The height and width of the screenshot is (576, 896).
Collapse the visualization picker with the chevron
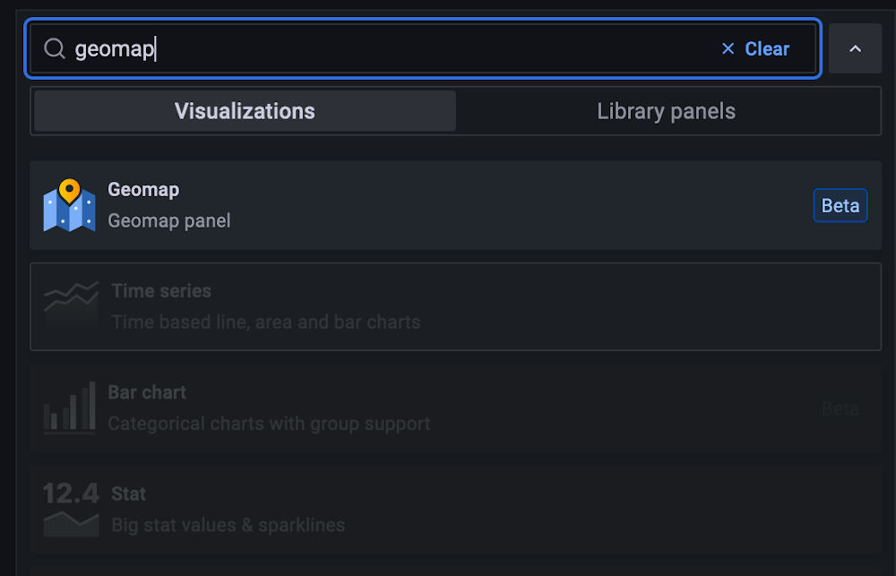(855, 47)
